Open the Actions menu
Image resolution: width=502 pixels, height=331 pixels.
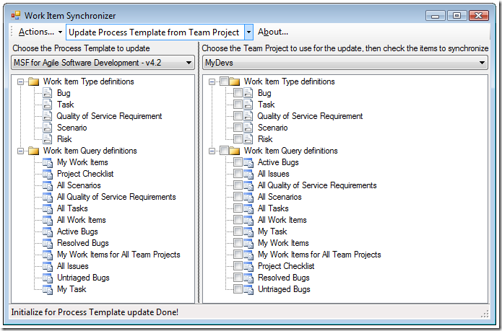(40, 32)
